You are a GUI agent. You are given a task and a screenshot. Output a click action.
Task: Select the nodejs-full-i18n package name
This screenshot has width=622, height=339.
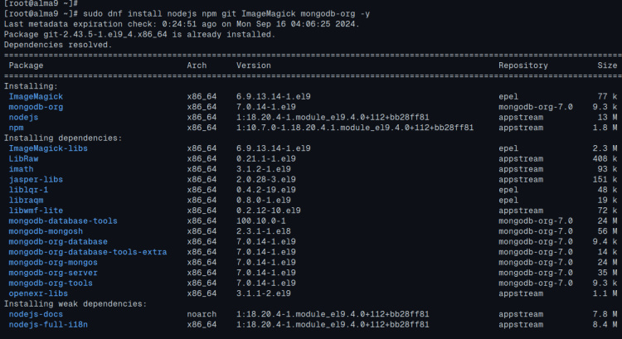click(x=48, y=324)
